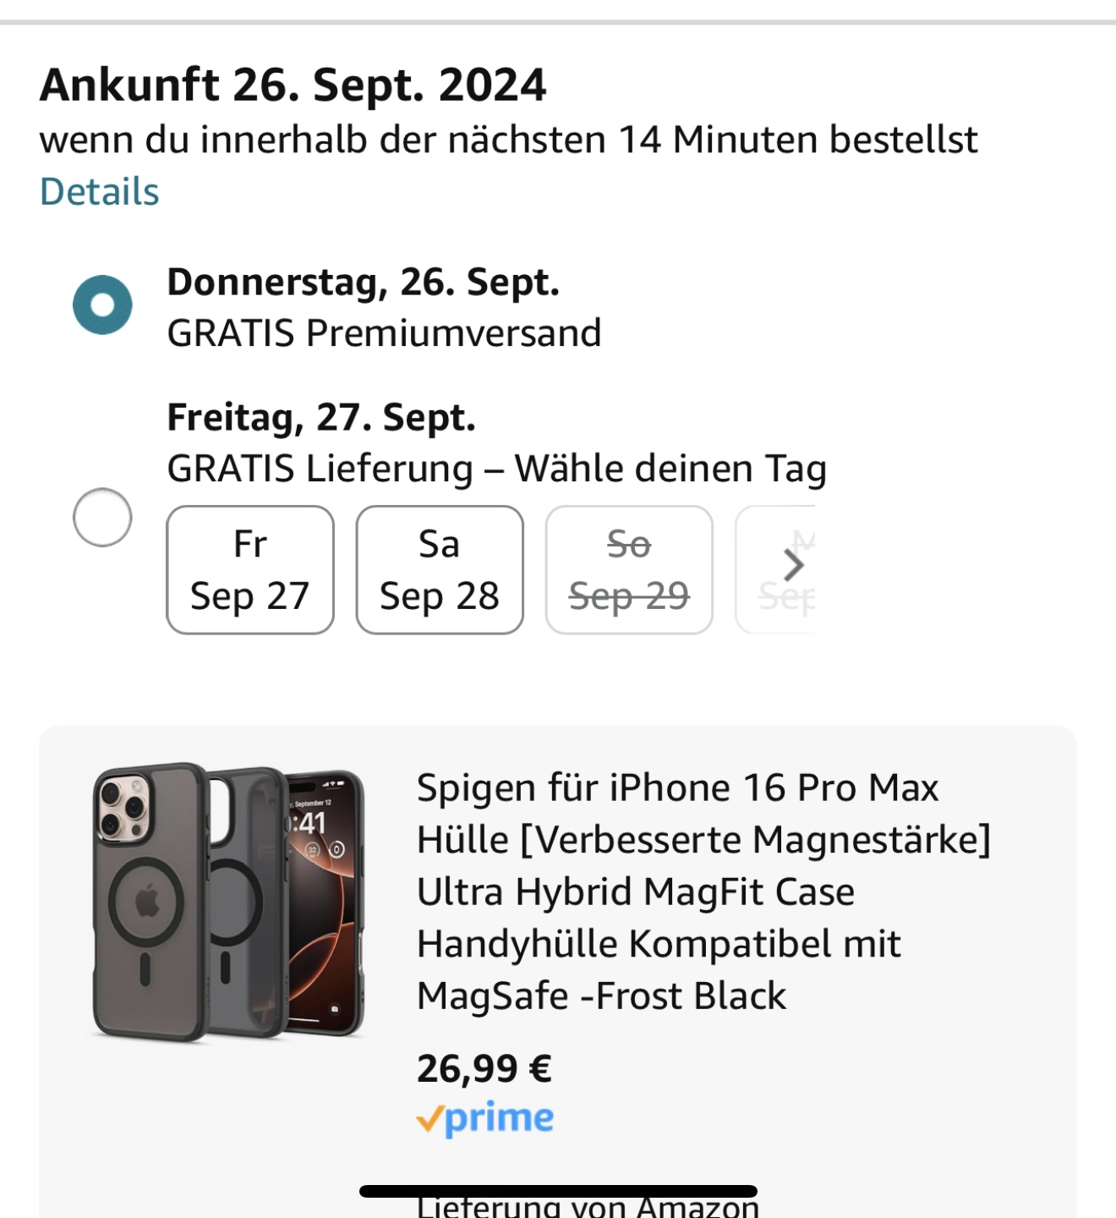Click the 26,99 € price
Viewport: 1116px width, 1218px height.
pyautogui.click(x=484, y=1069)
